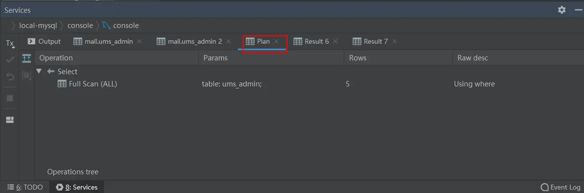Screen dimensions: 584x193
Task: Click the collapse all icon below expand
Action: coord(27,75)
